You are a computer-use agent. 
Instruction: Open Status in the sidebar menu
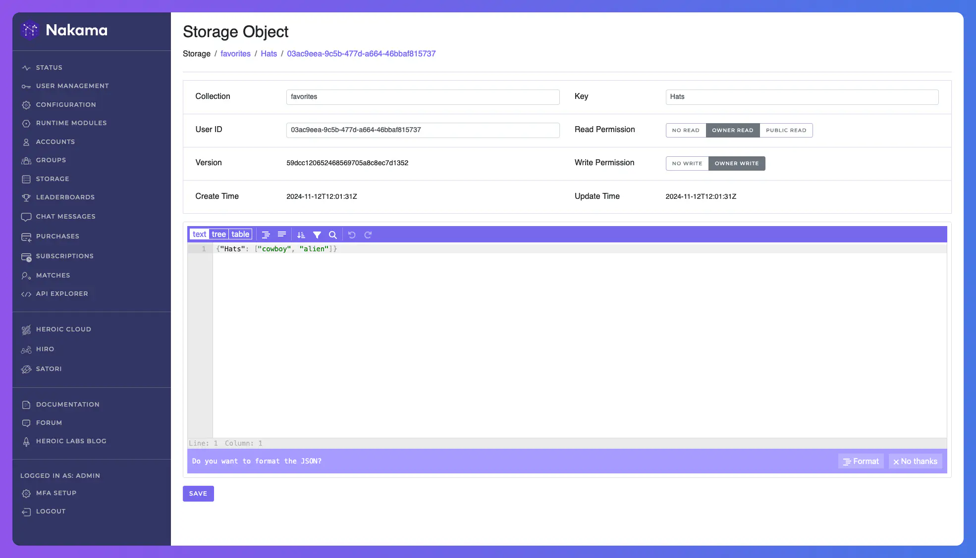pos(49,68)
